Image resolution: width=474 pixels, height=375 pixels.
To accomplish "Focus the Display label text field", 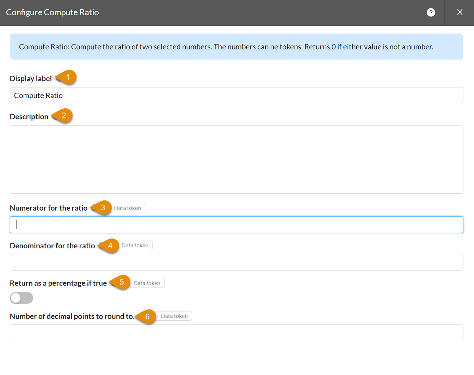I will click(x=236, y=95).
